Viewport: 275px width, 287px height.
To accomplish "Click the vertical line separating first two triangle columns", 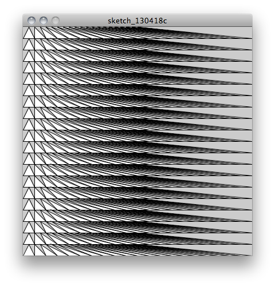I will 34,141.
